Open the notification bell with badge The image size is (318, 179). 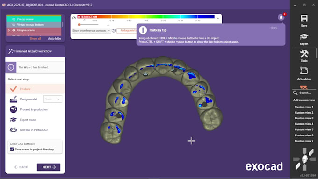281,17
